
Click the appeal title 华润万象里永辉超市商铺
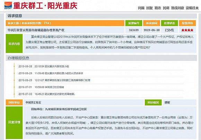pos(36,30)
